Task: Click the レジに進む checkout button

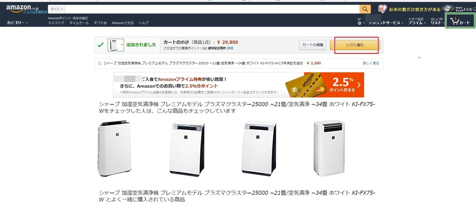Action: tap(355, 45)
